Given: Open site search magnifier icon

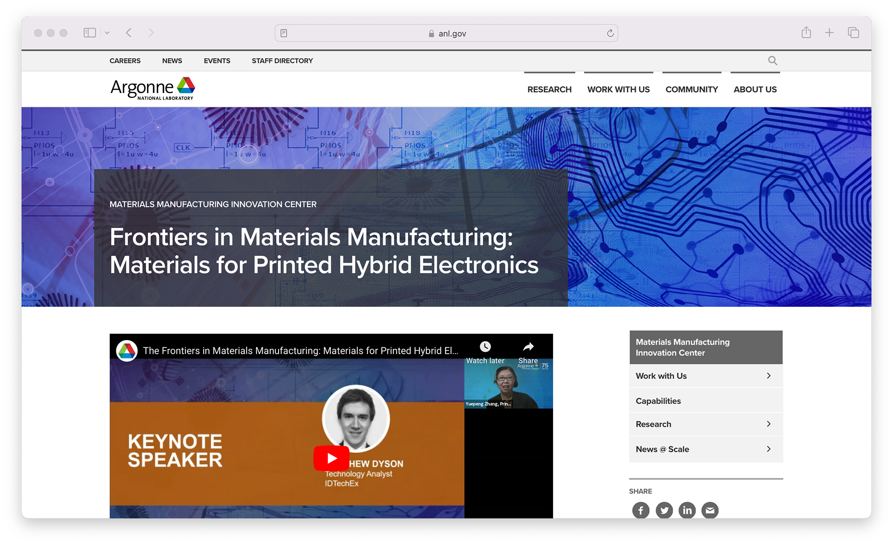Looking at the screenshot, I should coord(773,61).
